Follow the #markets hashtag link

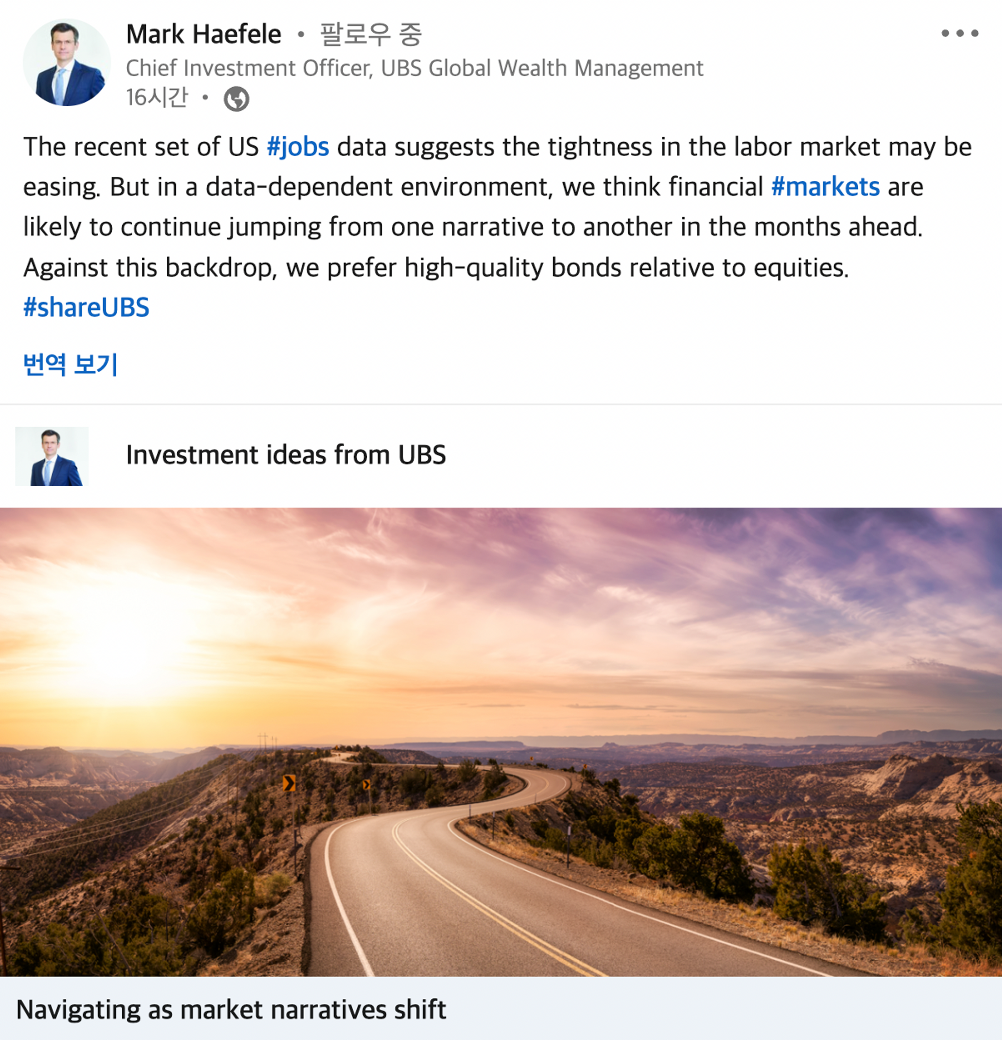[825, 187]
